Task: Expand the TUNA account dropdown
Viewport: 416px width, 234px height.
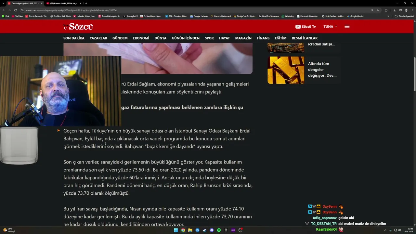Action: [x=330, y=27]
